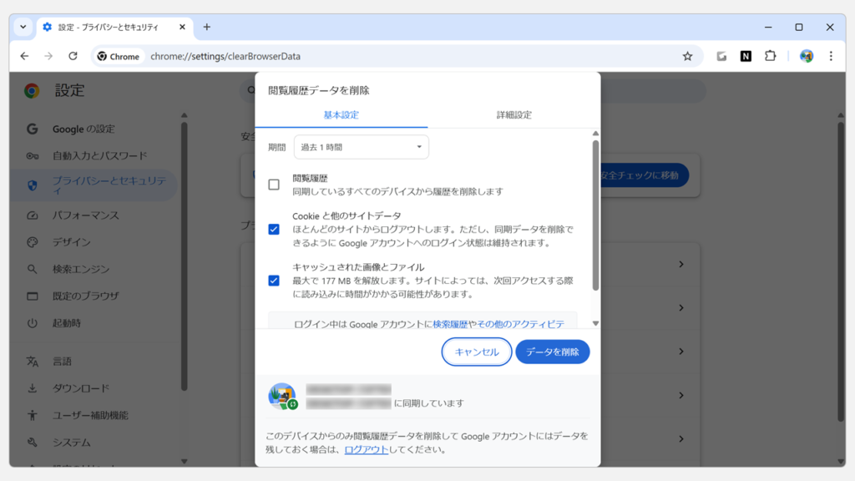Uncheck キャッシュされた画像とファイル checkbox
Image resolution: width=855 pixels, height=481 pixels.
point(274,281)
